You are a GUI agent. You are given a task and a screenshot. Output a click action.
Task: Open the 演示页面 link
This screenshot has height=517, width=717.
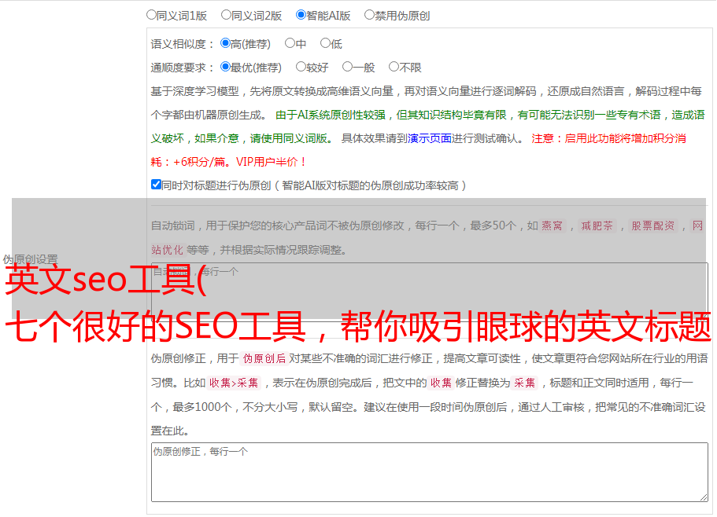430,138
